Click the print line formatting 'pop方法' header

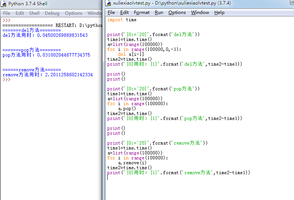point(153,88)
